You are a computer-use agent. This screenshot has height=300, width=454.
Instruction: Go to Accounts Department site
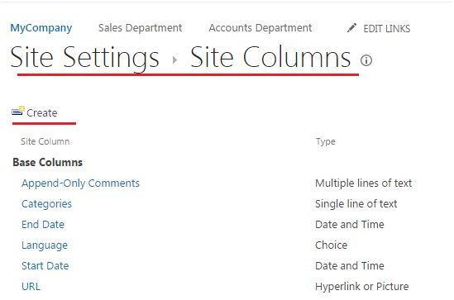tap(260, 28)
